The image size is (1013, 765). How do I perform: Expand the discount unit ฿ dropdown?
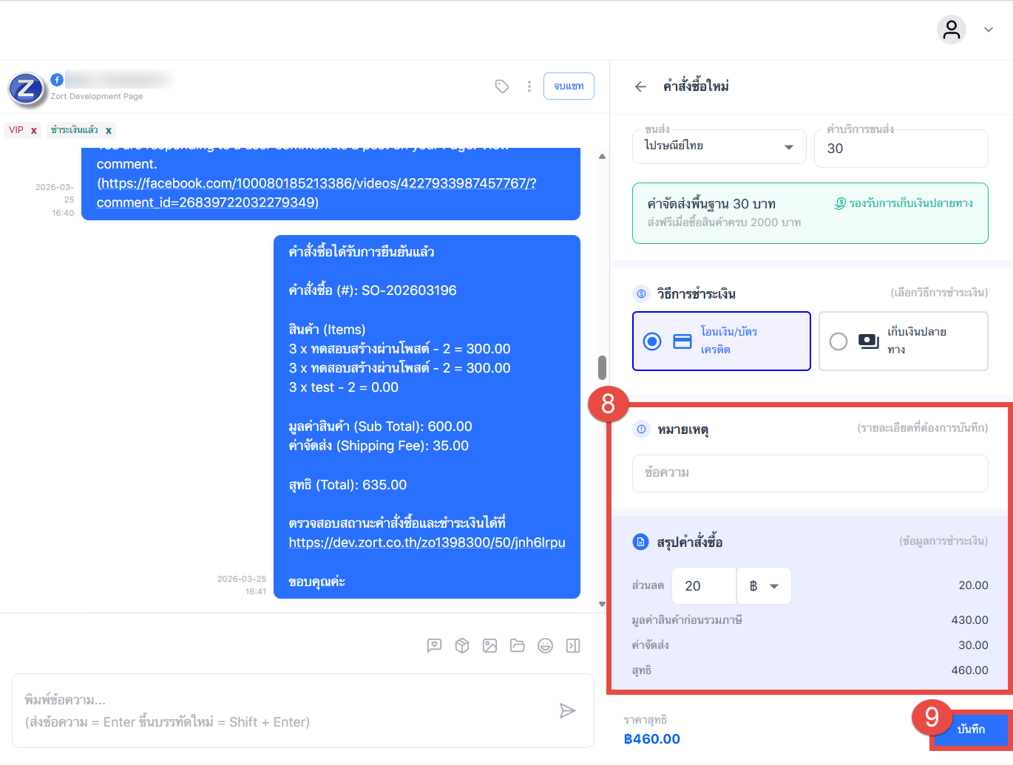pyautogui.click(x=764, y=586)
